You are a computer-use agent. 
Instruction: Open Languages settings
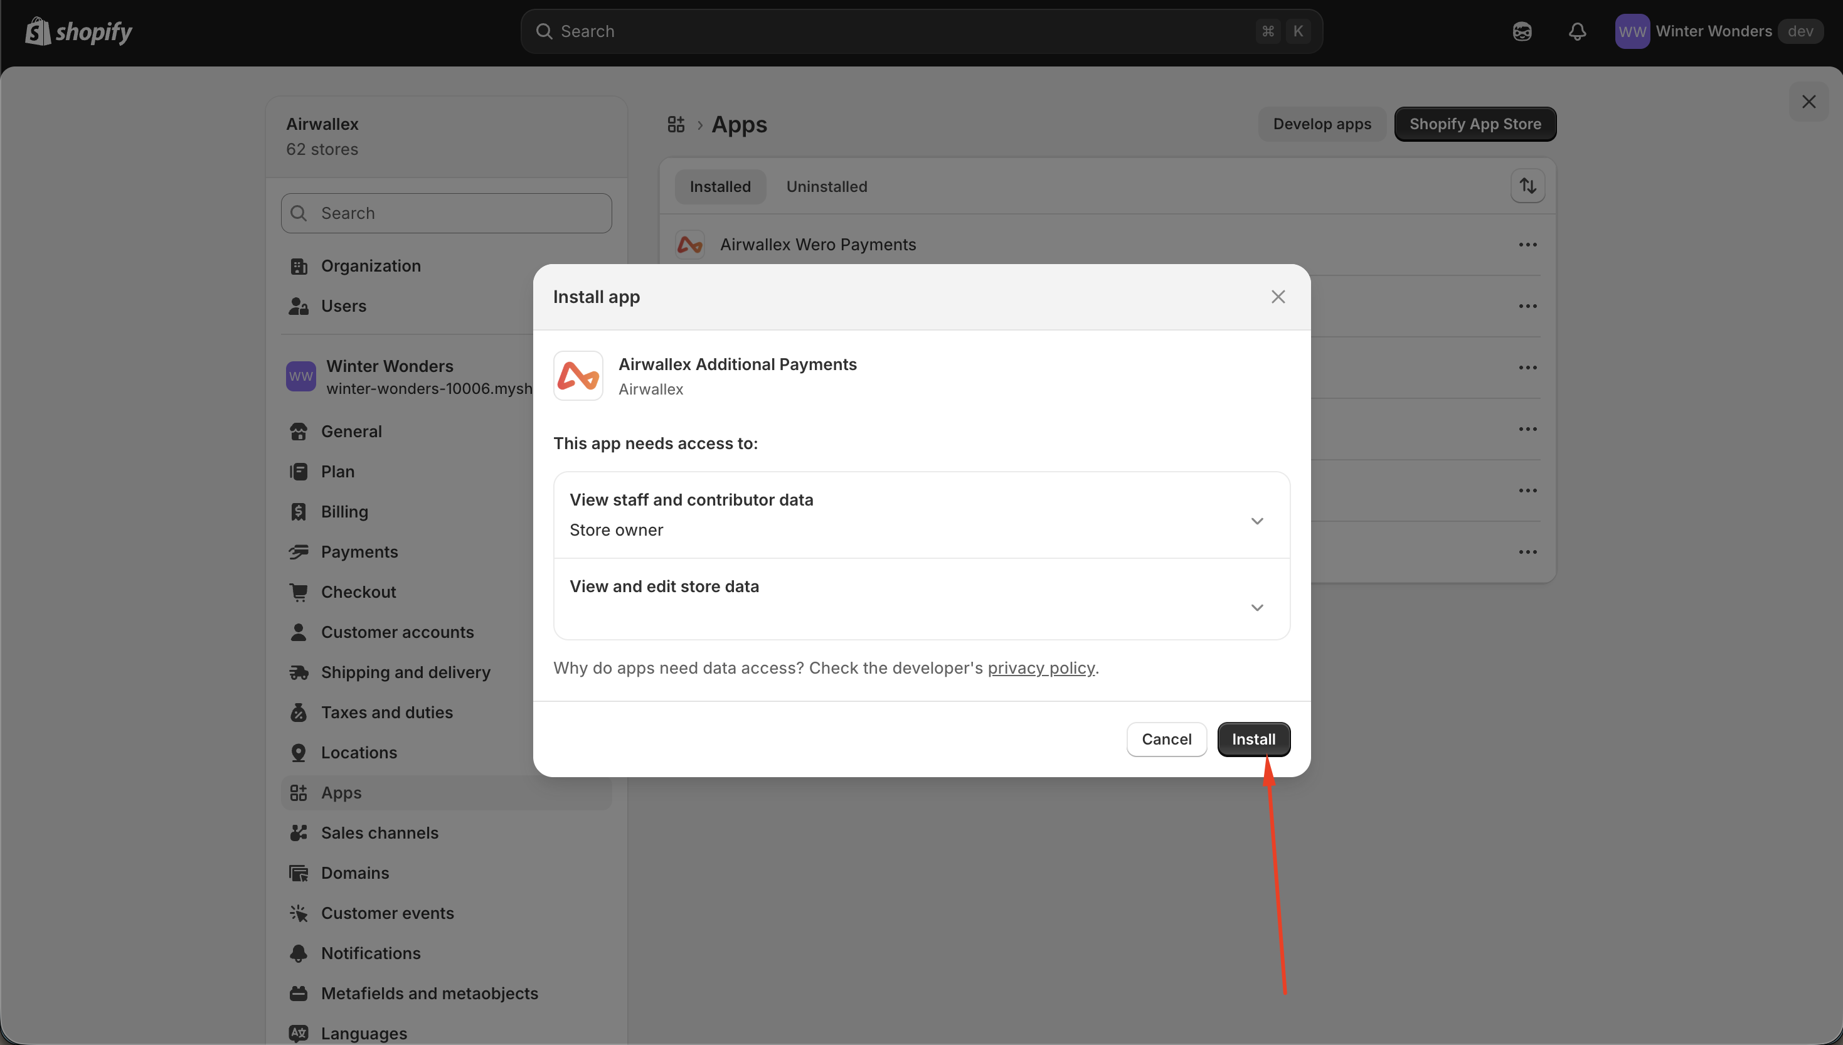[447, 1034]
